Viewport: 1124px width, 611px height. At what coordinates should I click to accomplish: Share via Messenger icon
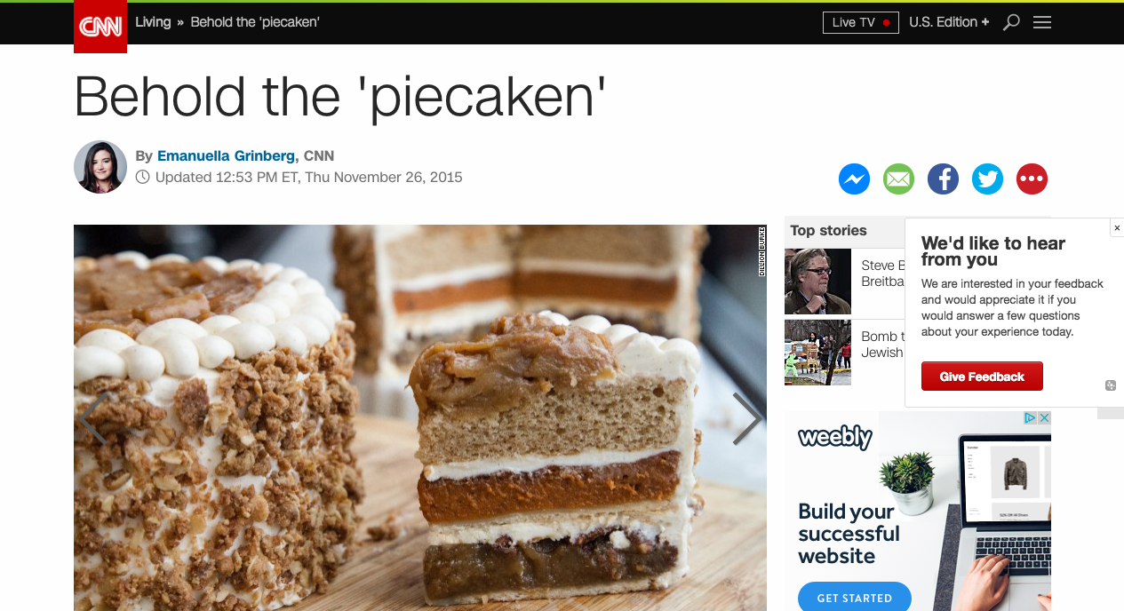(x=854, y=179)
